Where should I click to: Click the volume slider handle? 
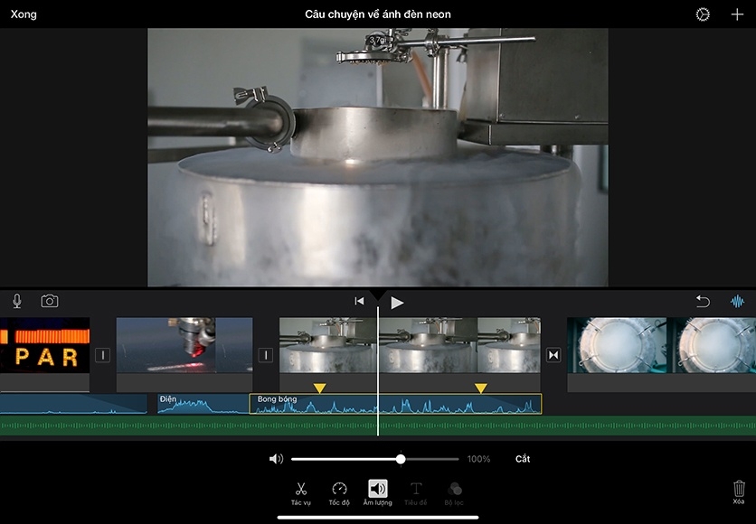pyautogui.click(x=401, y=459)
